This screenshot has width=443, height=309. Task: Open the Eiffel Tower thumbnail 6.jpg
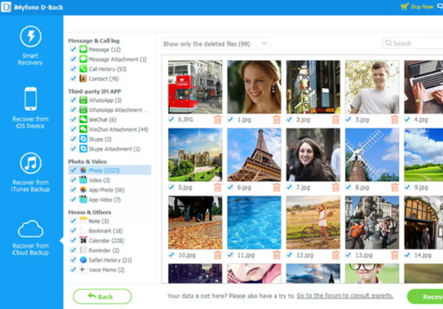click(255, 155)
